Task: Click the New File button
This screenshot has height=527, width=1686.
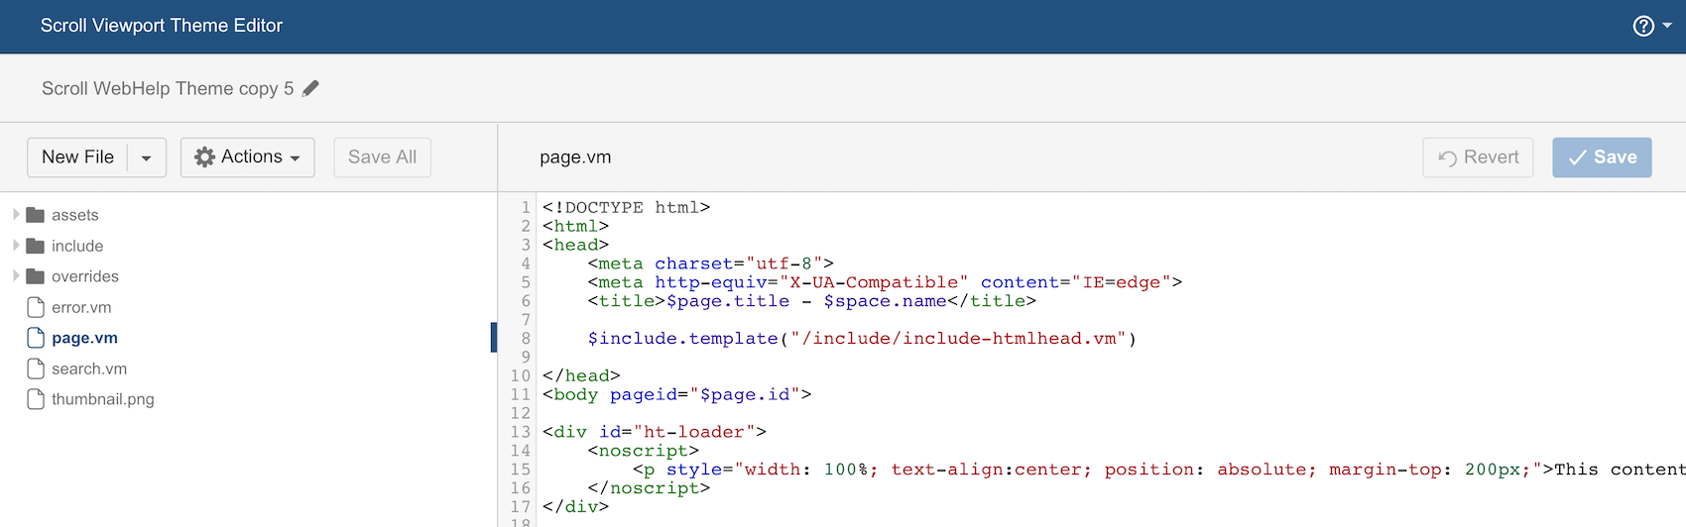Action: pyautogui.click(x=77, y=158)
